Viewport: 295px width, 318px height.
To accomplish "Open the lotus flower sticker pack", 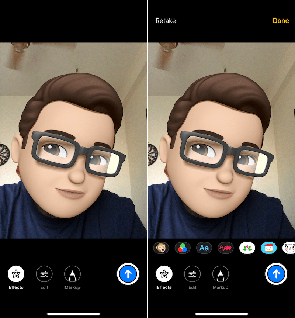I will click(247, 248).
